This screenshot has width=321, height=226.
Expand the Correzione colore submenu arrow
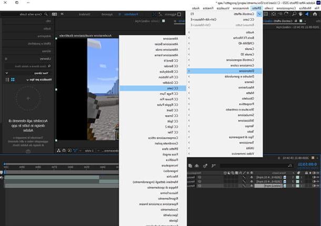[x=189, y=65]
